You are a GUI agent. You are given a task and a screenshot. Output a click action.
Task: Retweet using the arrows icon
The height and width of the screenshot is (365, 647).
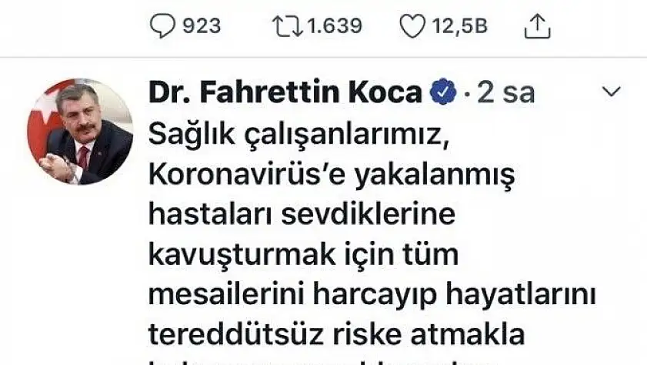click(288, 26)
